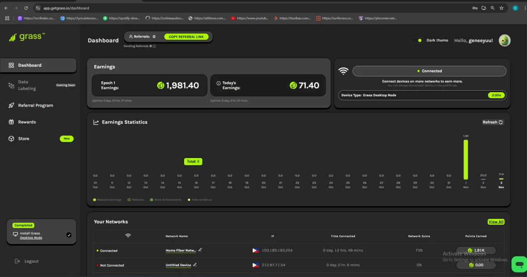The height and width of the screenshot is (277, 527).
Task: Open the youtube bookmark
Action: (250, 18)
